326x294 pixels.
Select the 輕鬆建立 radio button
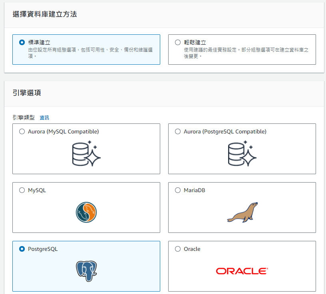tap(177, 42)
